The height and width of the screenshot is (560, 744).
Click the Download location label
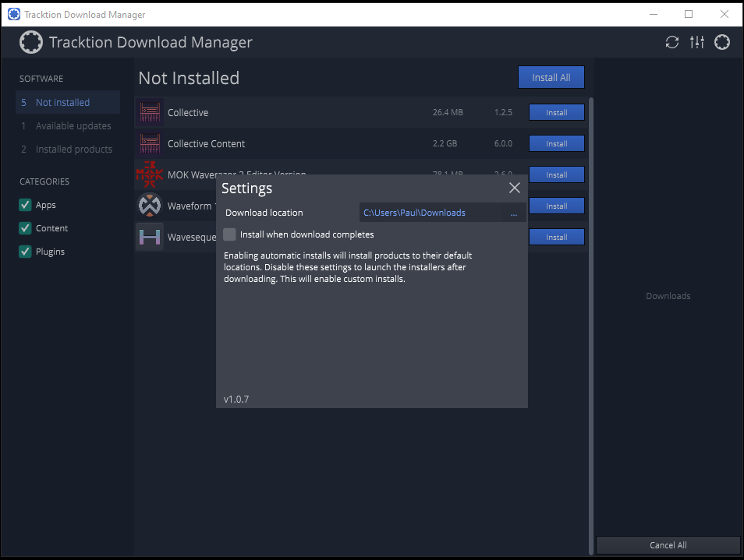click(x=264, y=213)
